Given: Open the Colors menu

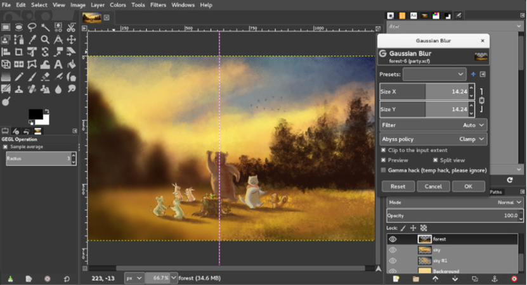Looking at the screenshot, I should [117, 5].
